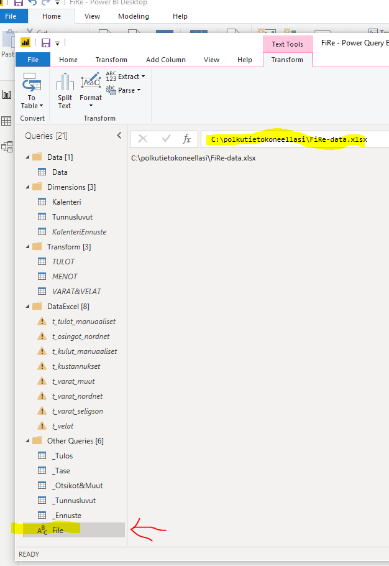This screenshot has height=566, width=389.
Task: Click warning icon of t_varat_nordnet
Action: tap(42, 396)
